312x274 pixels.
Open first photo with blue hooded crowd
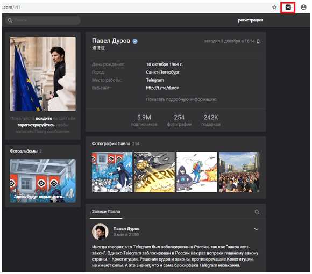(112, 172)
